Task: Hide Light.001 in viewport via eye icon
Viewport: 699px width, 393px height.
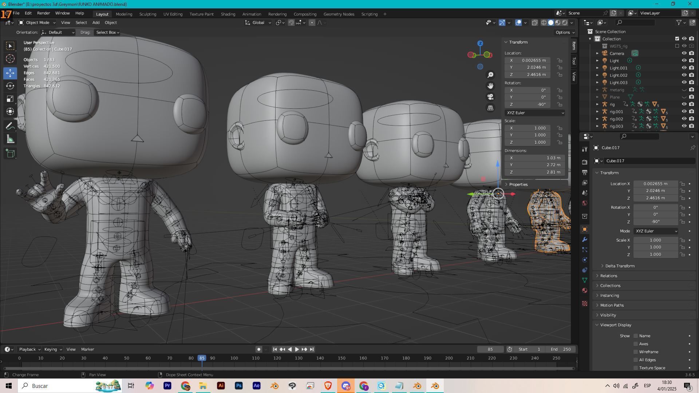Action: pyautogui.click(x=684, y=68)
